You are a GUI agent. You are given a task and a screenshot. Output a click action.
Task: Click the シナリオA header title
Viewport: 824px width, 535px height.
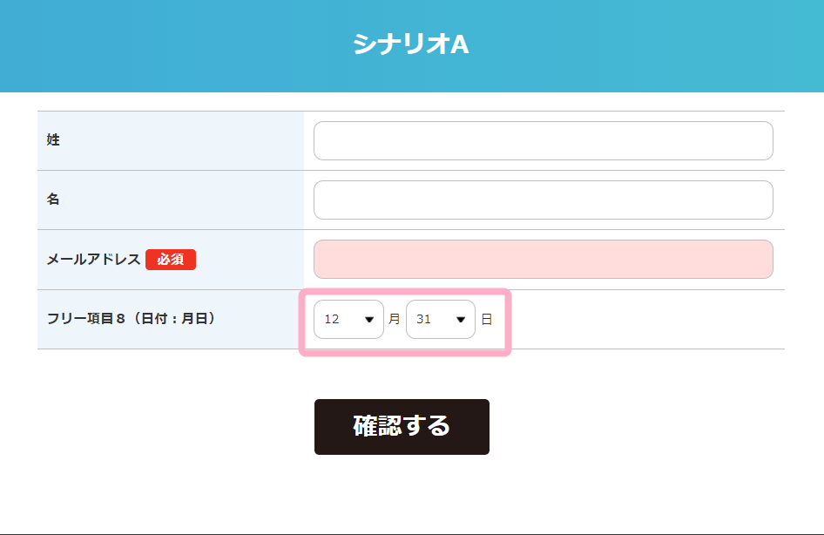click(x=411, y=45)
